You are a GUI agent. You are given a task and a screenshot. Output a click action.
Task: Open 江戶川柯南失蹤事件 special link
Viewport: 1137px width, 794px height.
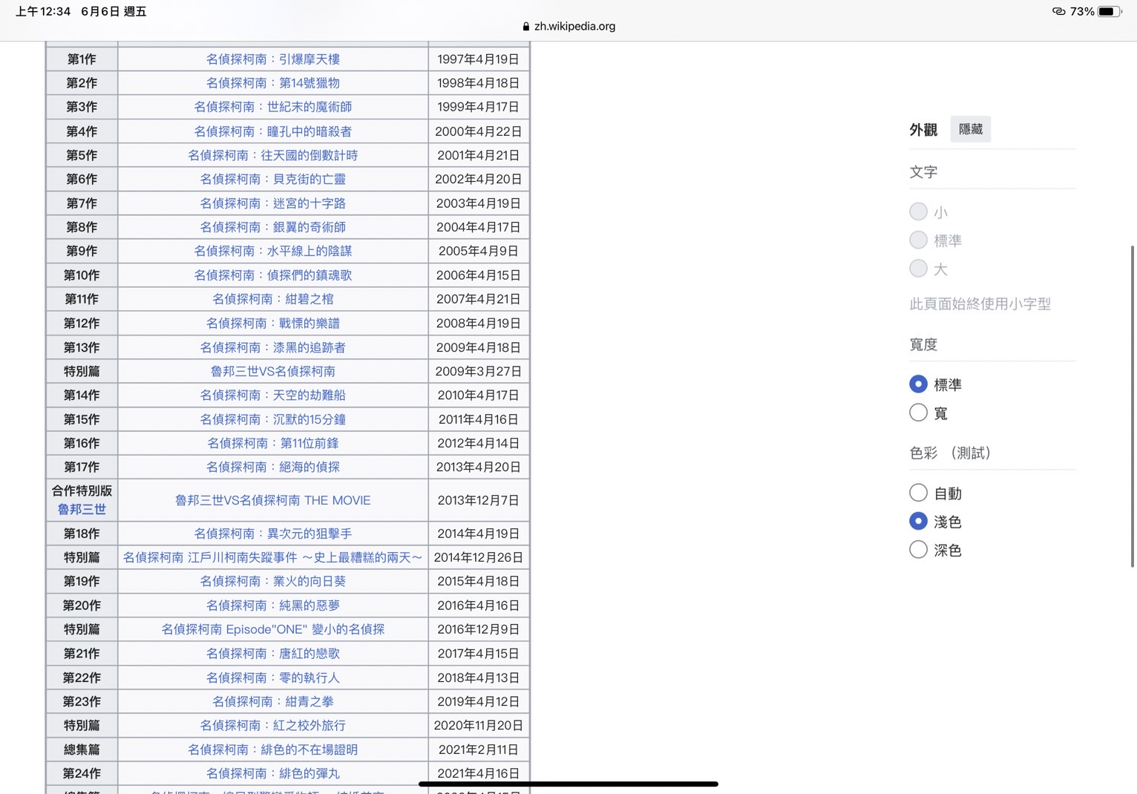tap(273, 557)
